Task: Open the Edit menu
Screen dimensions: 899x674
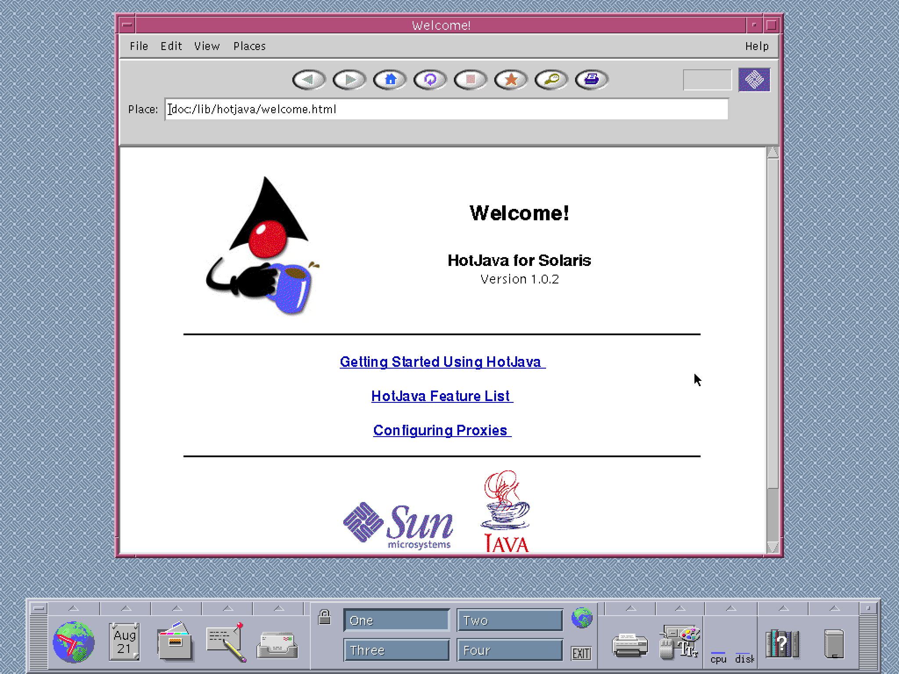Action: tap(171, 46)
